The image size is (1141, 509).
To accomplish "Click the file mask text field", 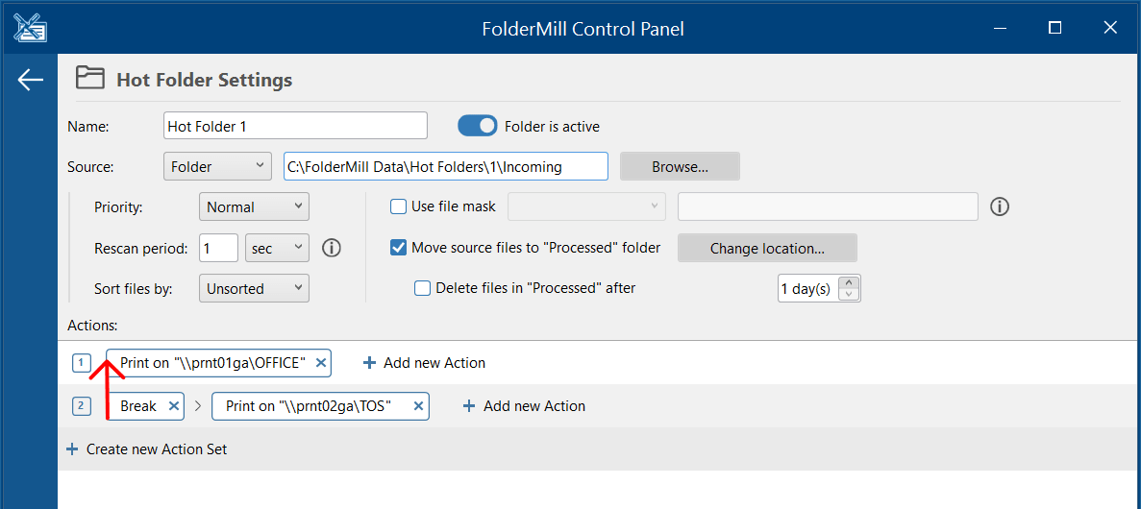I will (x=828, y=206).
